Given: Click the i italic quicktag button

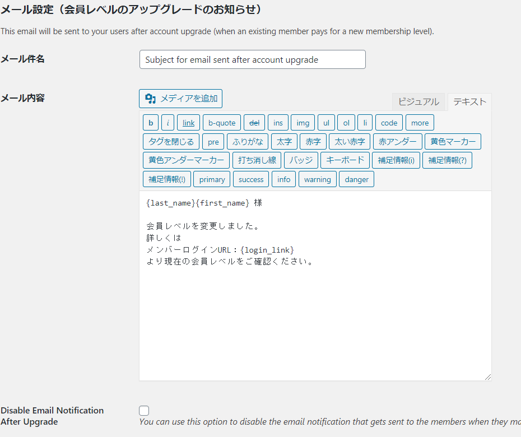Looking at the screenshot, I should (x=168, y=123).
